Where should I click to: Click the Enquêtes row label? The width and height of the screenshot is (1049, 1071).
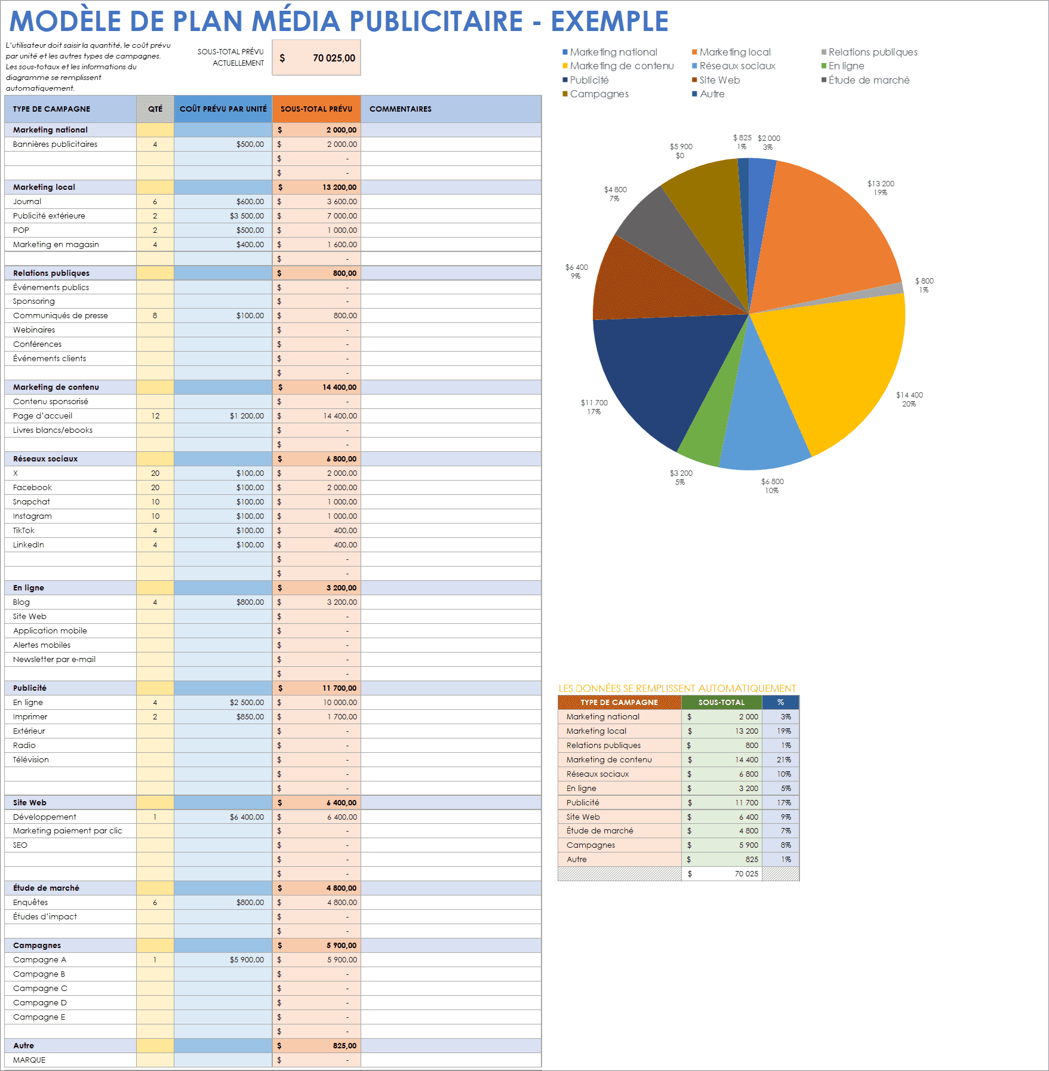pyautogui.click(x=70, y=903)
